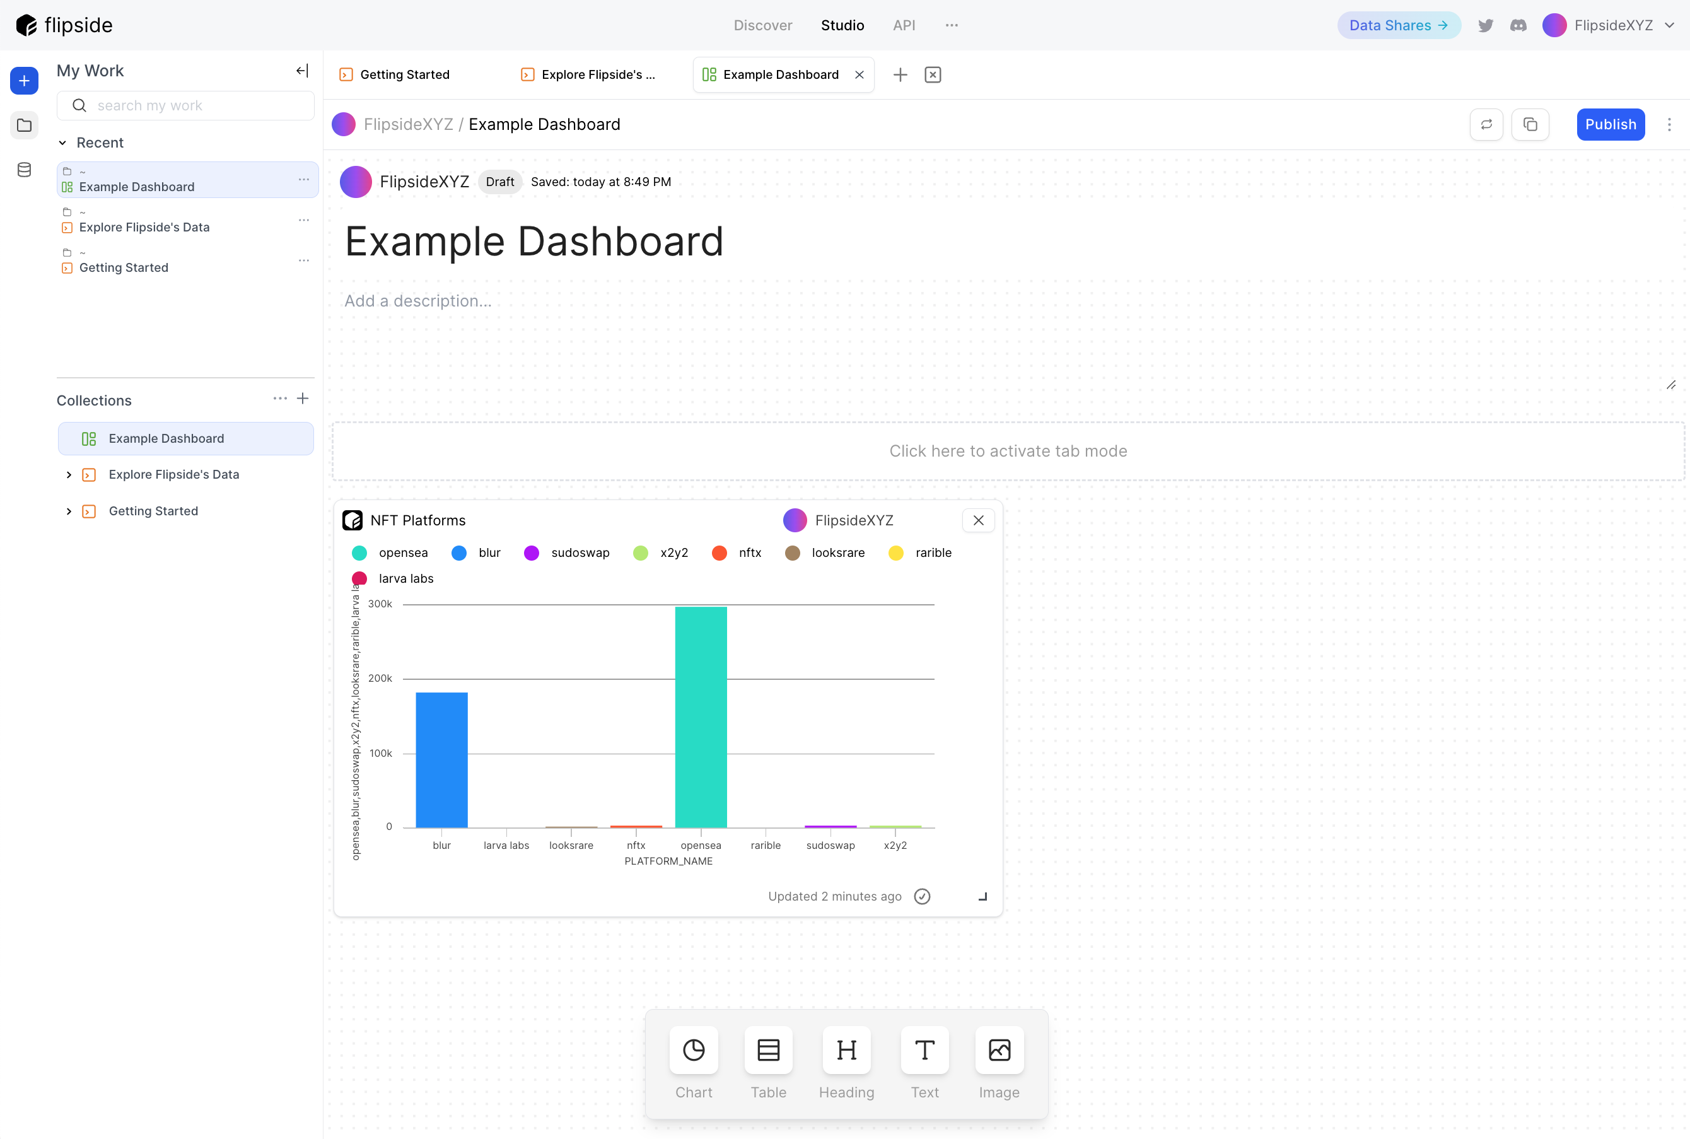Click the Data Shares button
This screenshot has width=1690, height=1139.
point(1398,25)
